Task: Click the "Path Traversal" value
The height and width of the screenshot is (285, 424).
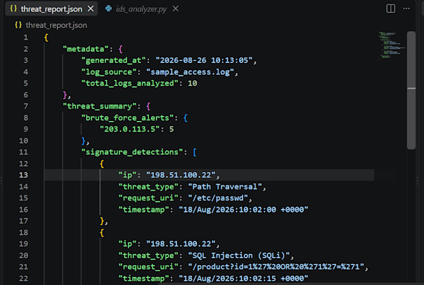Action: point(224,186)
